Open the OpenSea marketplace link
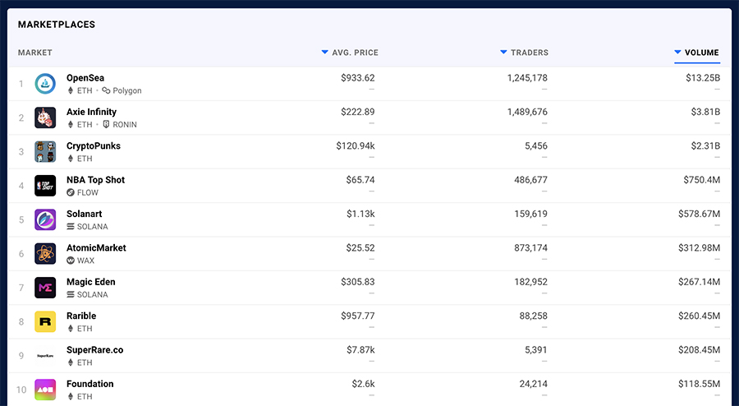The height and width of the screenshot is (406, 739). point(85,78)
